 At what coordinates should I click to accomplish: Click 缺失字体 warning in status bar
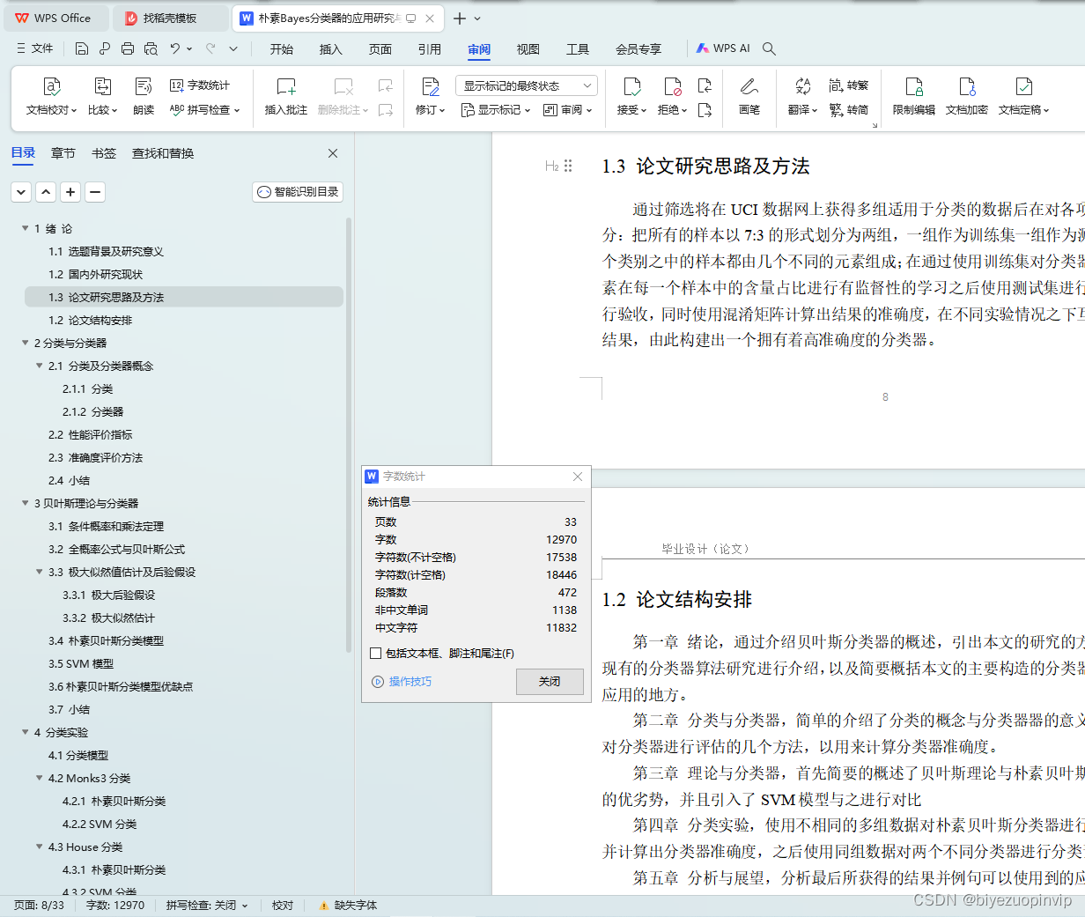[348, 906]
